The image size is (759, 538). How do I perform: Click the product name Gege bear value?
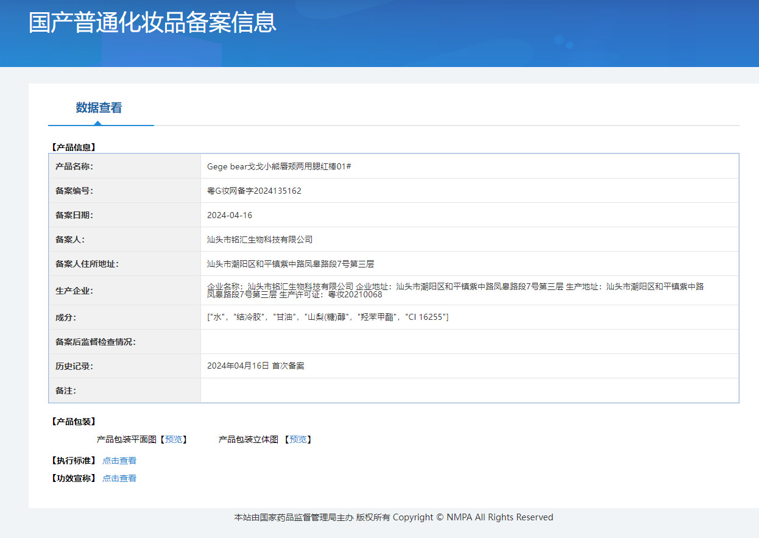pyautogui.click(x=279, y=166)
